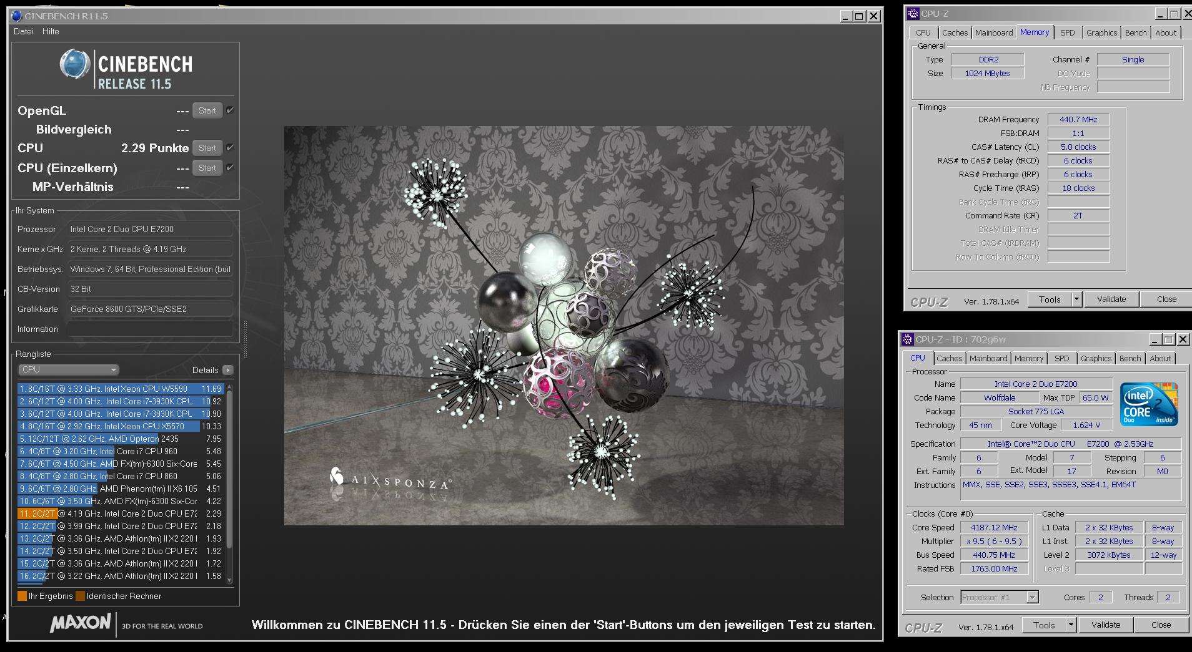Click the rendered scene preview image

pos(564,325)
